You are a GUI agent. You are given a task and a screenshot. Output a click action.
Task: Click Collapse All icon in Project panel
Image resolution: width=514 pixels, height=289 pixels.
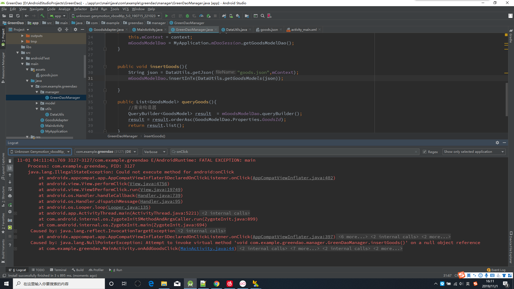tap(67, 29)
